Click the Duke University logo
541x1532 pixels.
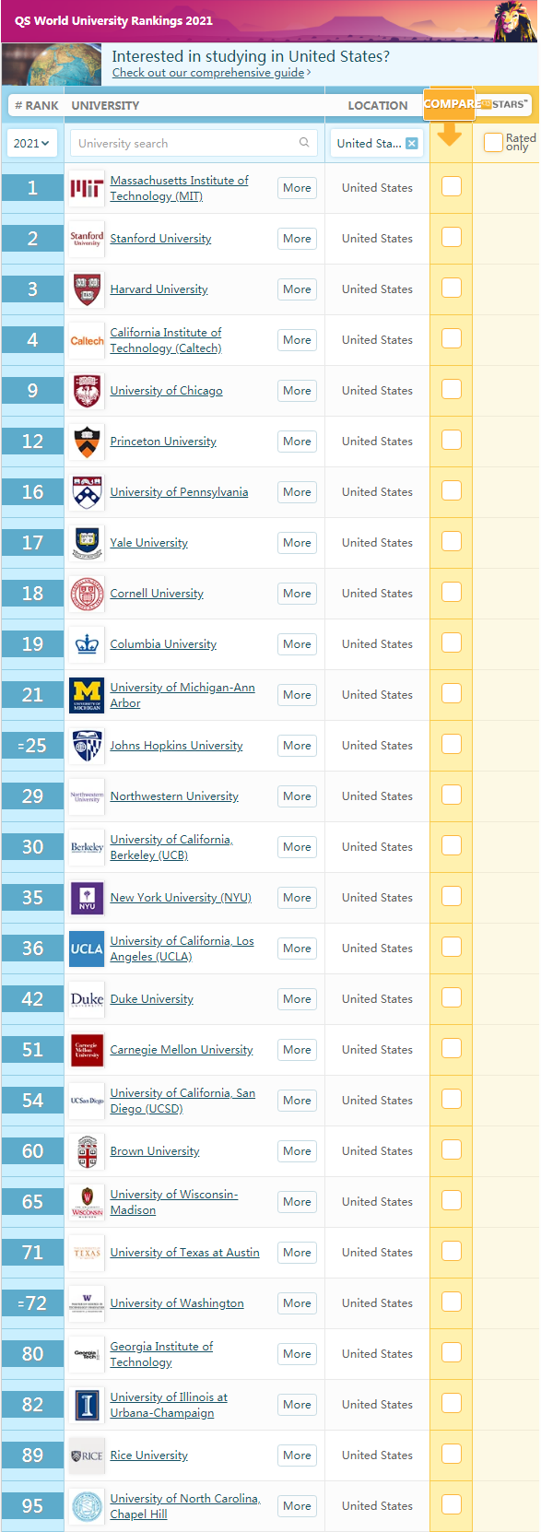pyautogui.click(x=87, y=999)
